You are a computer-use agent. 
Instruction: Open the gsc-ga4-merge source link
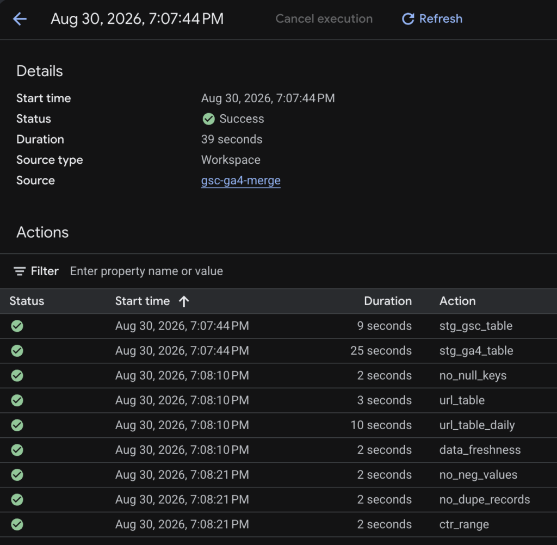[x=241, y=181]
